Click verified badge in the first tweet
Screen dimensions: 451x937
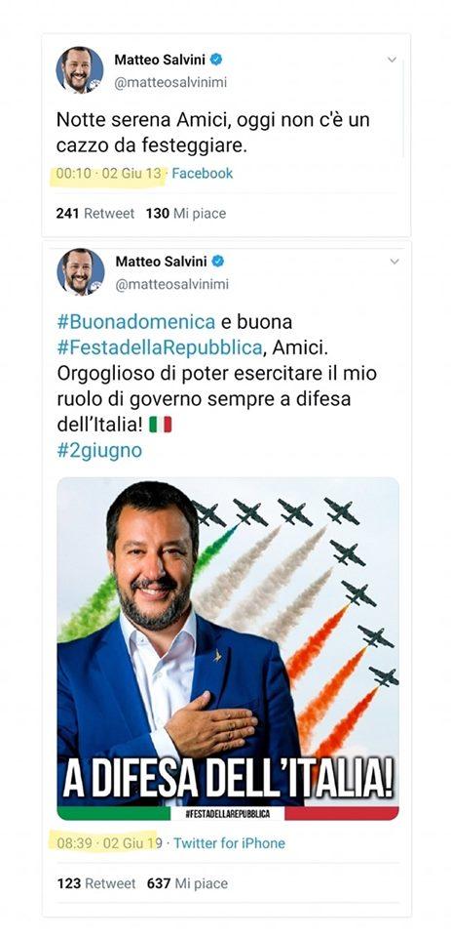[x=217, y=60]
